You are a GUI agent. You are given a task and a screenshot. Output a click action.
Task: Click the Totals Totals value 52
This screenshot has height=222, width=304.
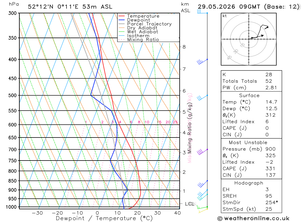pyautogui.click(x=269, y=81)
